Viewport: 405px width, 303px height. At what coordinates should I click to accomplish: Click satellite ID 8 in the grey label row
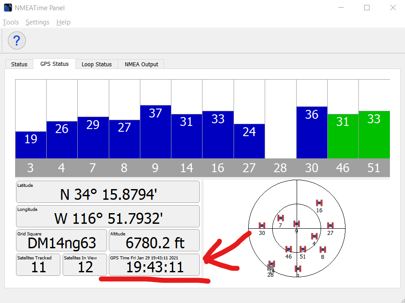[x=124, y=168]
